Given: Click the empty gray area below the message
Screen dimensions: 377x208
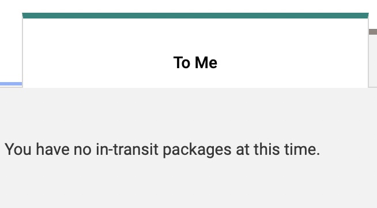Looking at the screenshot, I should pos(188,184).
